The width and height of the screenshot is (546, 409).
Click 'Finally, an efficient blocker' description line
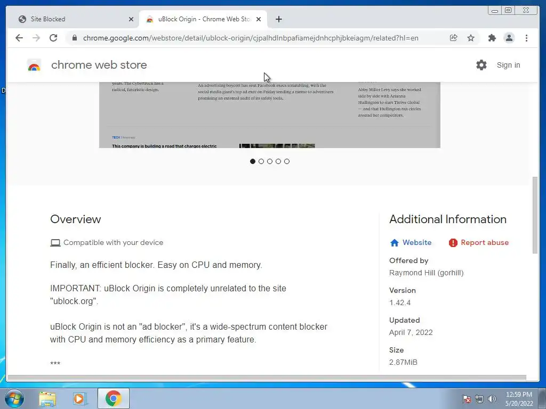156,265
